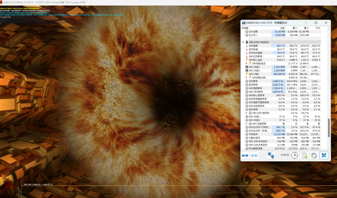Expand the GPU D3D 使用率 entry
This screenshot has width=337, height=198.
pos(246,113)
